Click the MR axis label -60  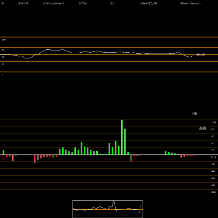[213, 178]
